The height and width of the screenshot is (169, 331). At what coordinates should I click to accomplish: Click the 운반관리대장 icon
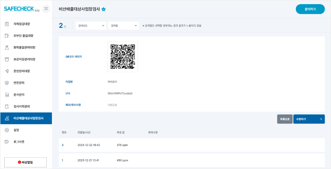(x=7, y=71)
